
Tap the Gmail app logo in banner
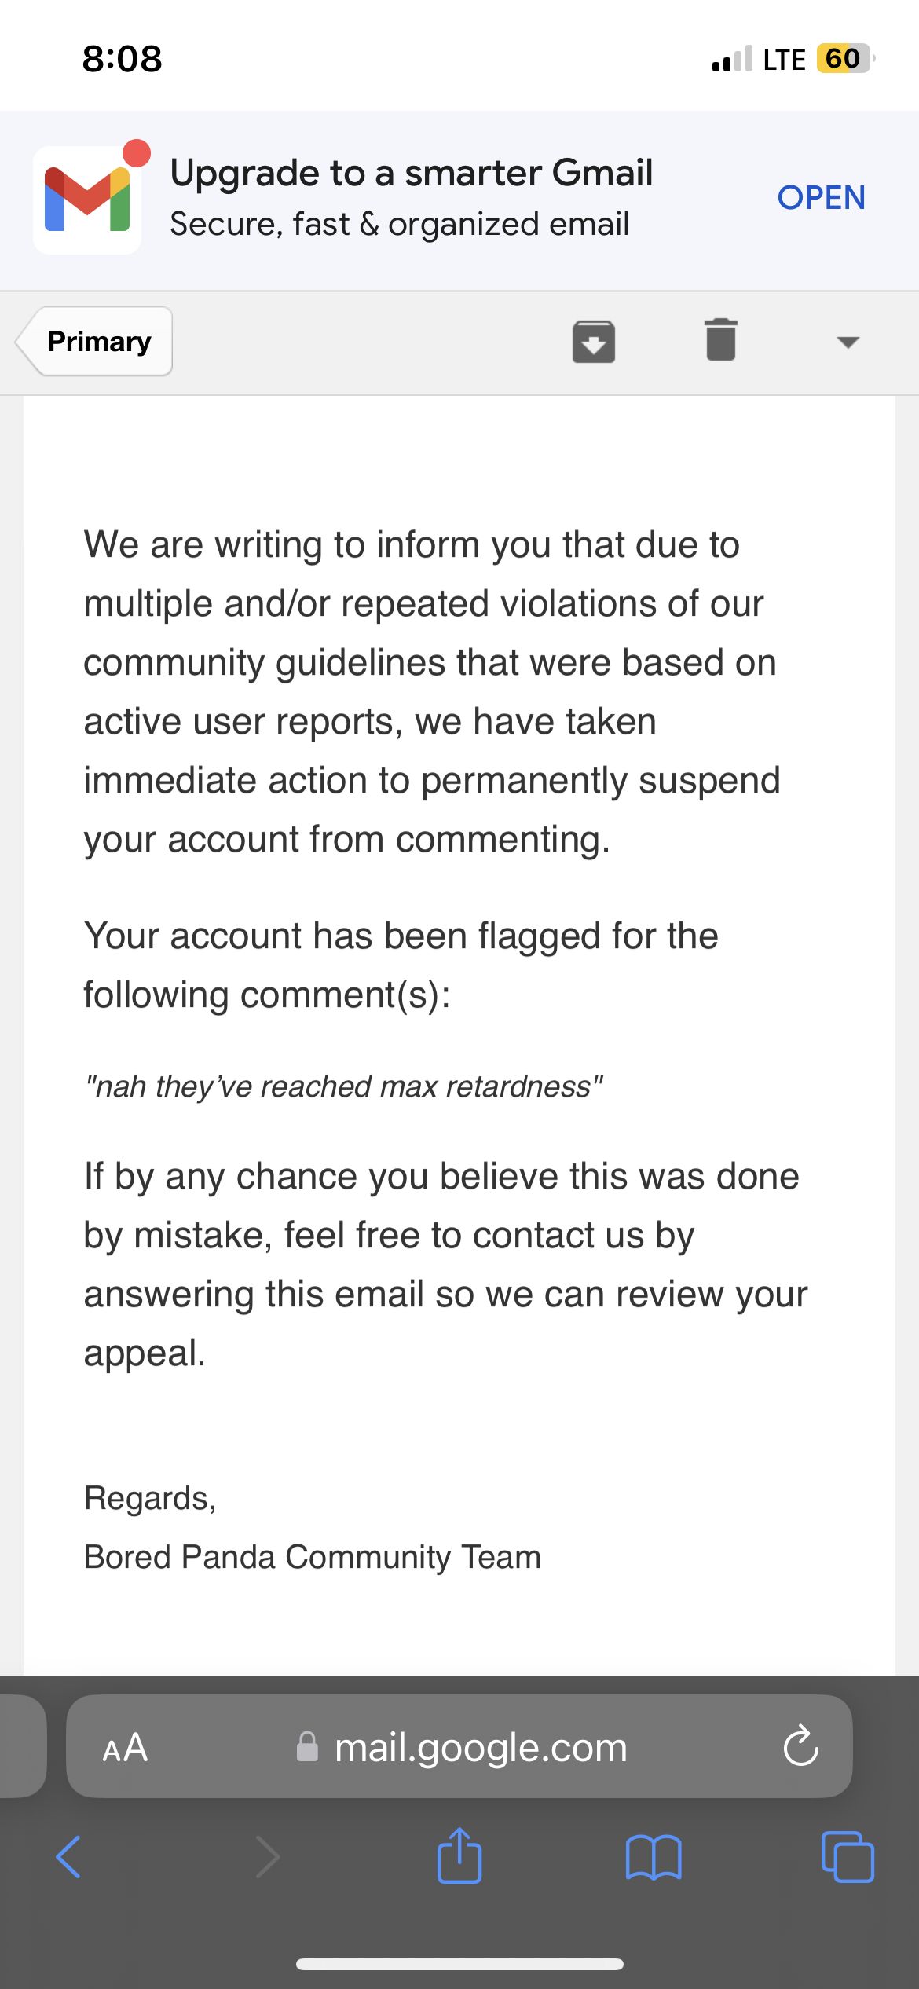click(x=87, y=200)
